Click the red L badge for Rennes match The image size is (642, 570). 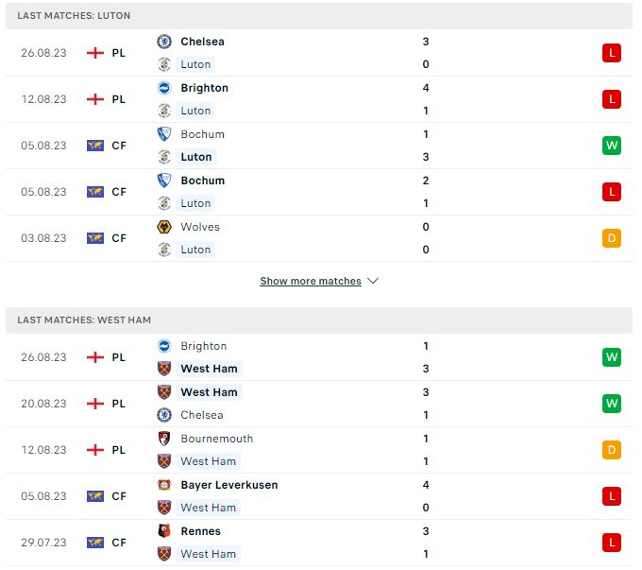(611, 543)
